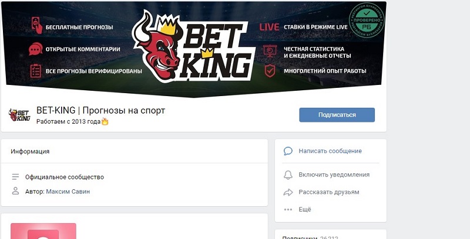
Task: Click the chat bubble icon near Открытые комментарии
Action: [36, 49]
